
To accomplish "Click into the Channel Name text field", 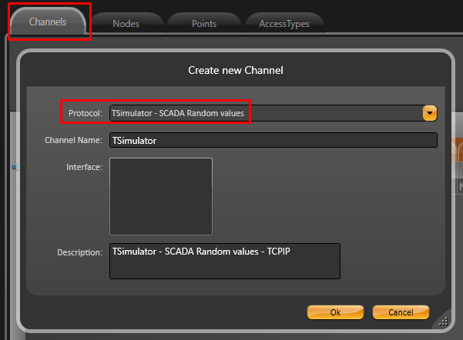I will click(x=273, y=140).
